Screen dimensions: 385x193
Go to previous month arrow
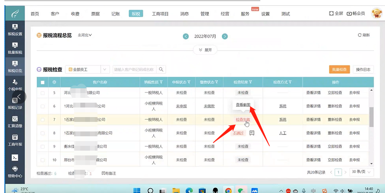(x=186, y=36)
